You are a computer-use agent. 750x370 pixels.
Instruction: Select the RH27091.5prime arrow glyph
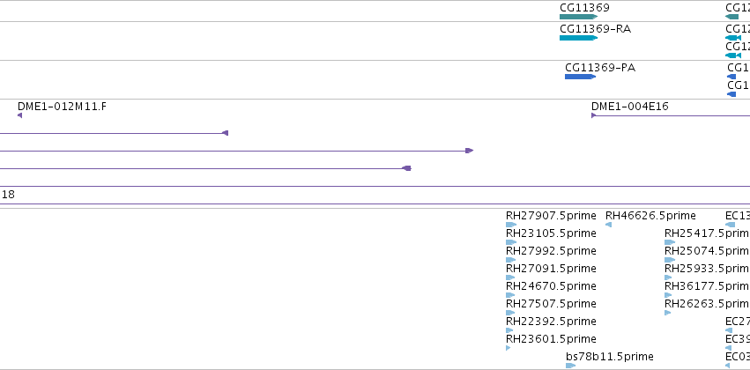tap(510, 277)
